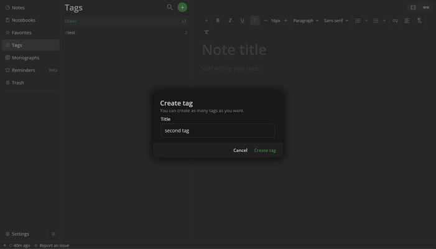Toggle focus mode glasses icon
Image resolution: width=436 pixels, height=249 pixels.
tap(426, 7)
